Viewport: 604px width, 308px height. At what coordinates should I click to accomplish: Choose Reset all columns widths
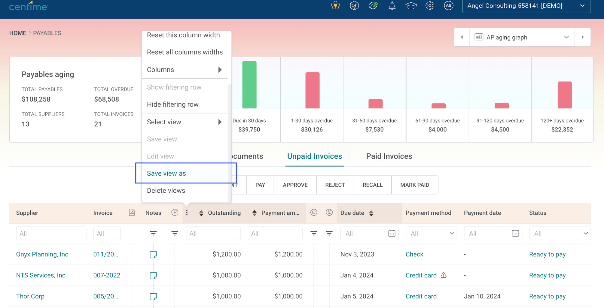(x=185, y=52)
